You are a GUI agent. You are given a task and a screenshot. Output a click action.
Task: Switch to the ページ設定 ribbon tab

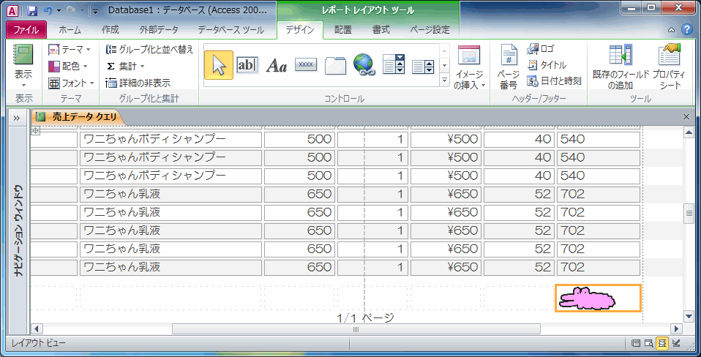[x=430, y=30]
